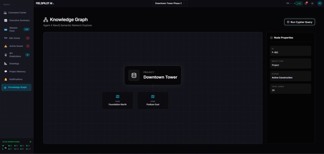
Task: Click the P-001 ID value
Action: 275,53
